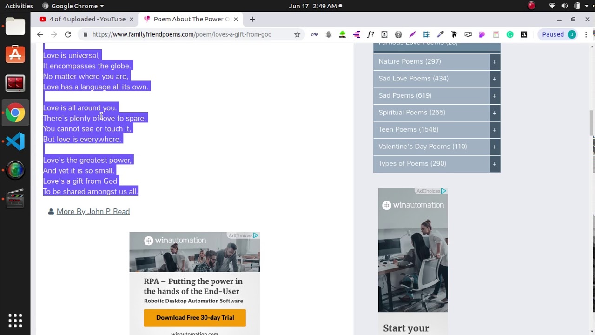
Task: Open 'More By John P. Read' link
Action: pos(93,212)
